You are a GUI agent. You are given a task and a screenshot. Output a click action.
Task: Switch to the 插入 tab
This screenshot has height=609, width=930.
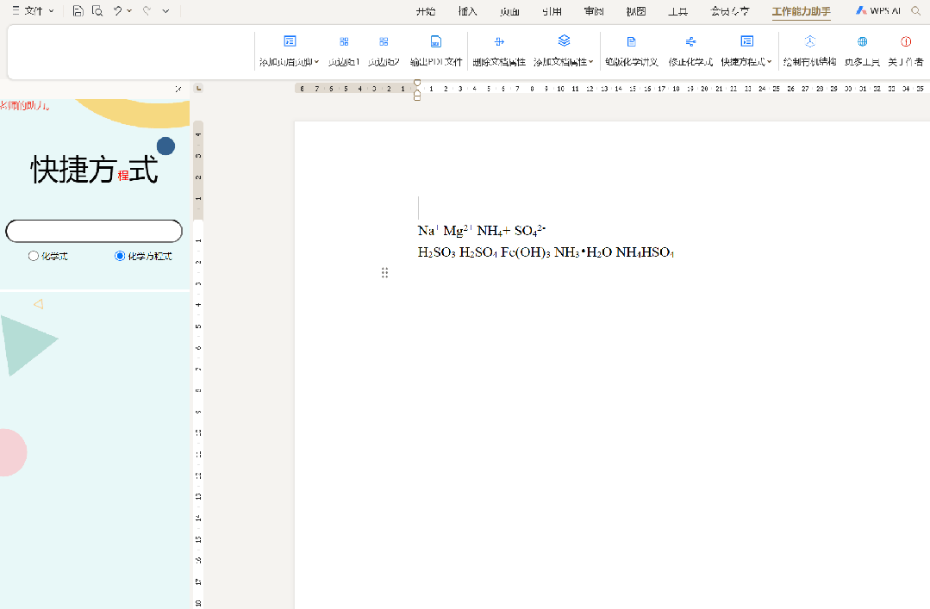click(x=468, y=11)
